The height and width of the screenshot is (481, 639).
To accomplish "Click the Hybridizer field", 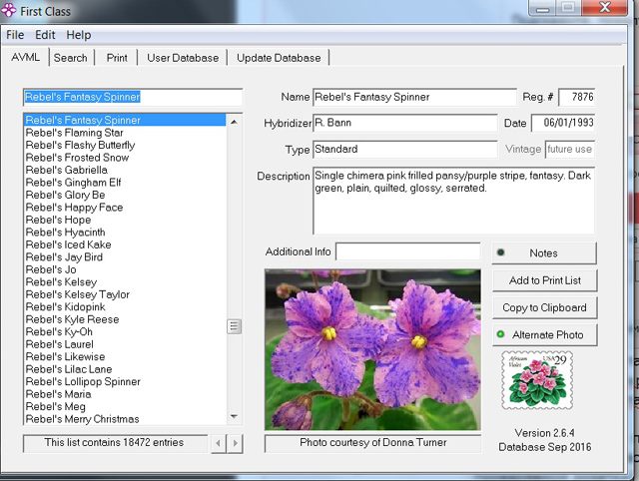I will tap(405, 123).
